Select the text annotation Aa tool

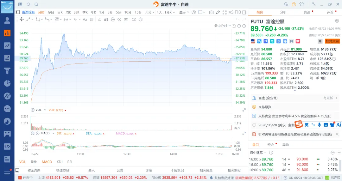(85, 19)
